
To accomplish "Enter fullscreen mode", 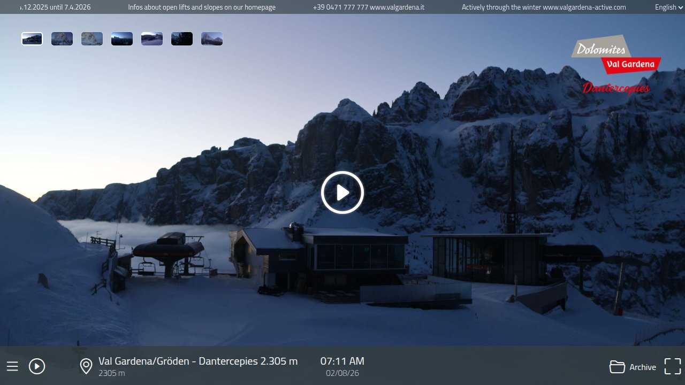I will (x=673, y=366).
